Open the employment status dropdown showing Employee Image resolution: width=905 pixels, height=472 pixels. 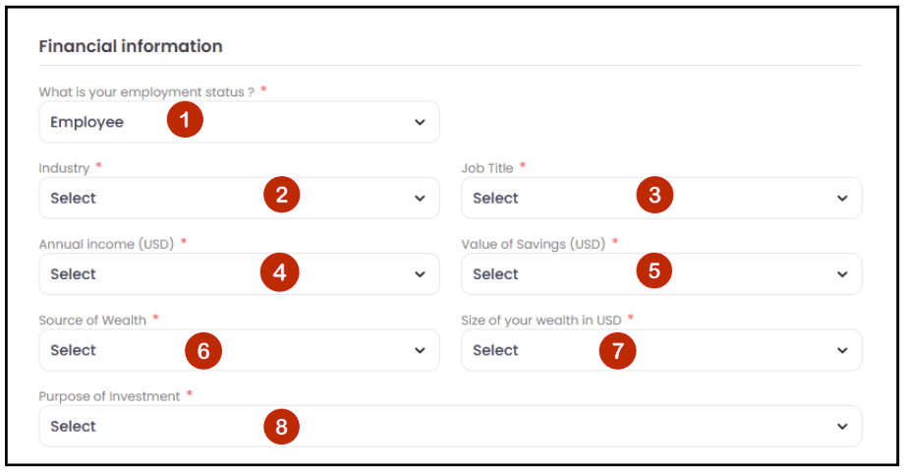coord(239,122)
